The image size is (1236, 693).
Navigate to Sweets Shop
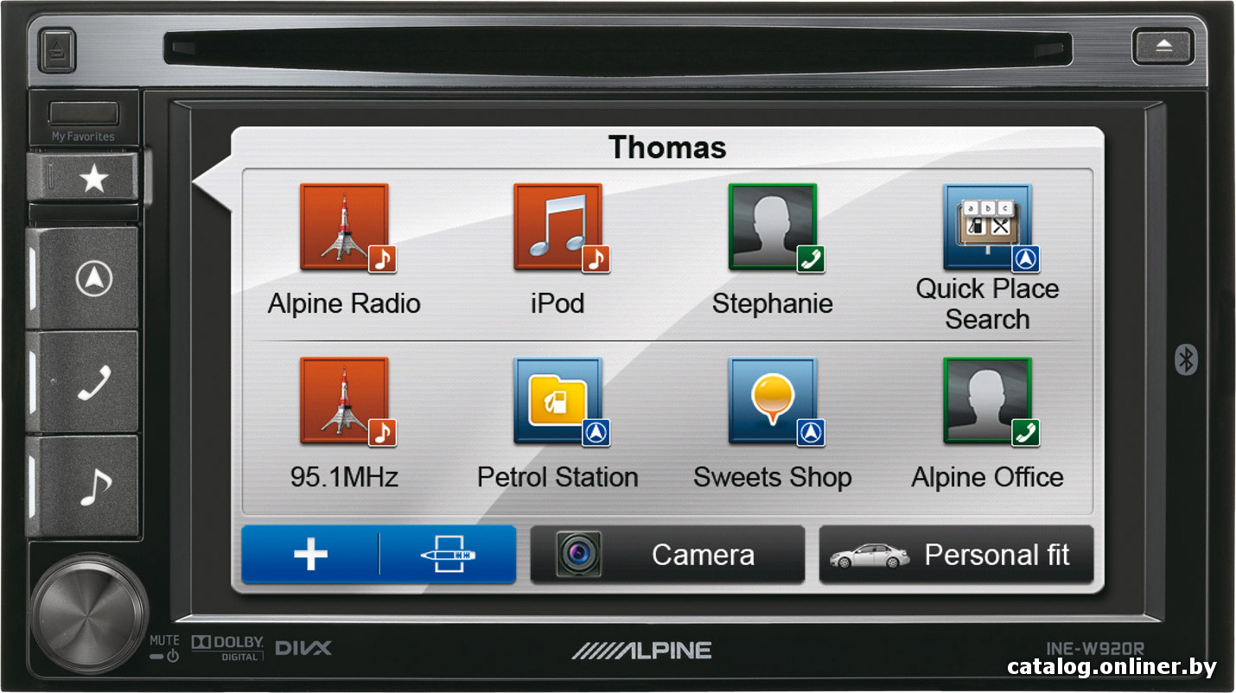(x=773, y=423)
